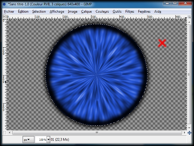Open the Filtres menu

click(x=130, y=12)
